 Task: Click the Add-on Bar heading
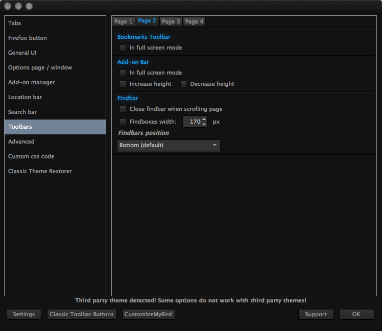(x=133, y=62)
